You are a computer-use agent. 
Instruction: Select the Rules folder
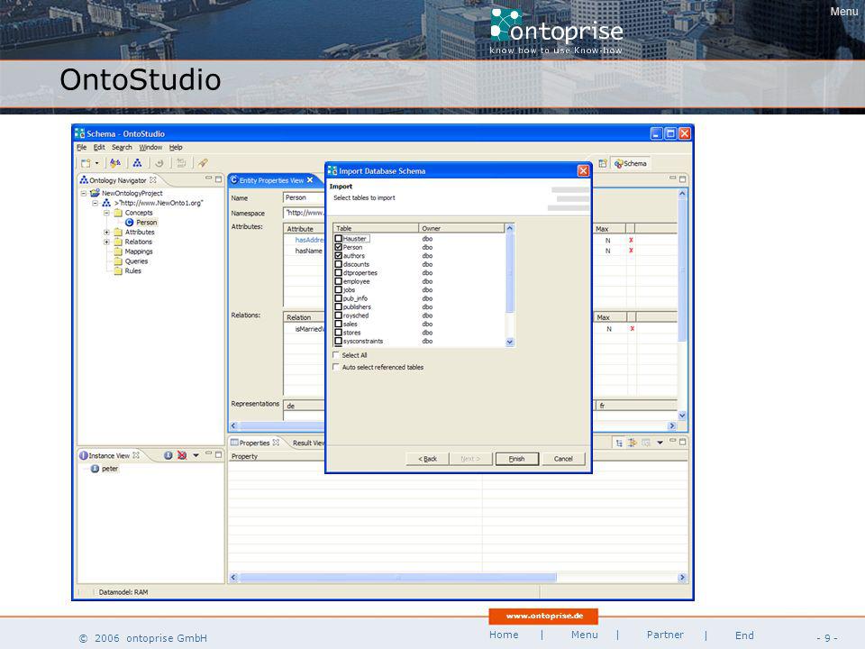pos(127,271)
